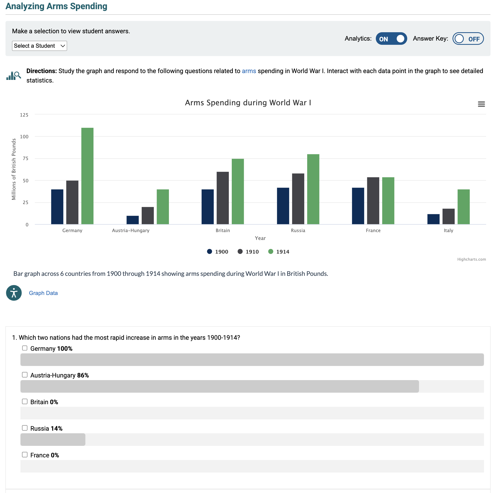Screen dimensions: 496x493
Task: Hide the 1910 series via the legend
Action: click(x=240, y=251)
